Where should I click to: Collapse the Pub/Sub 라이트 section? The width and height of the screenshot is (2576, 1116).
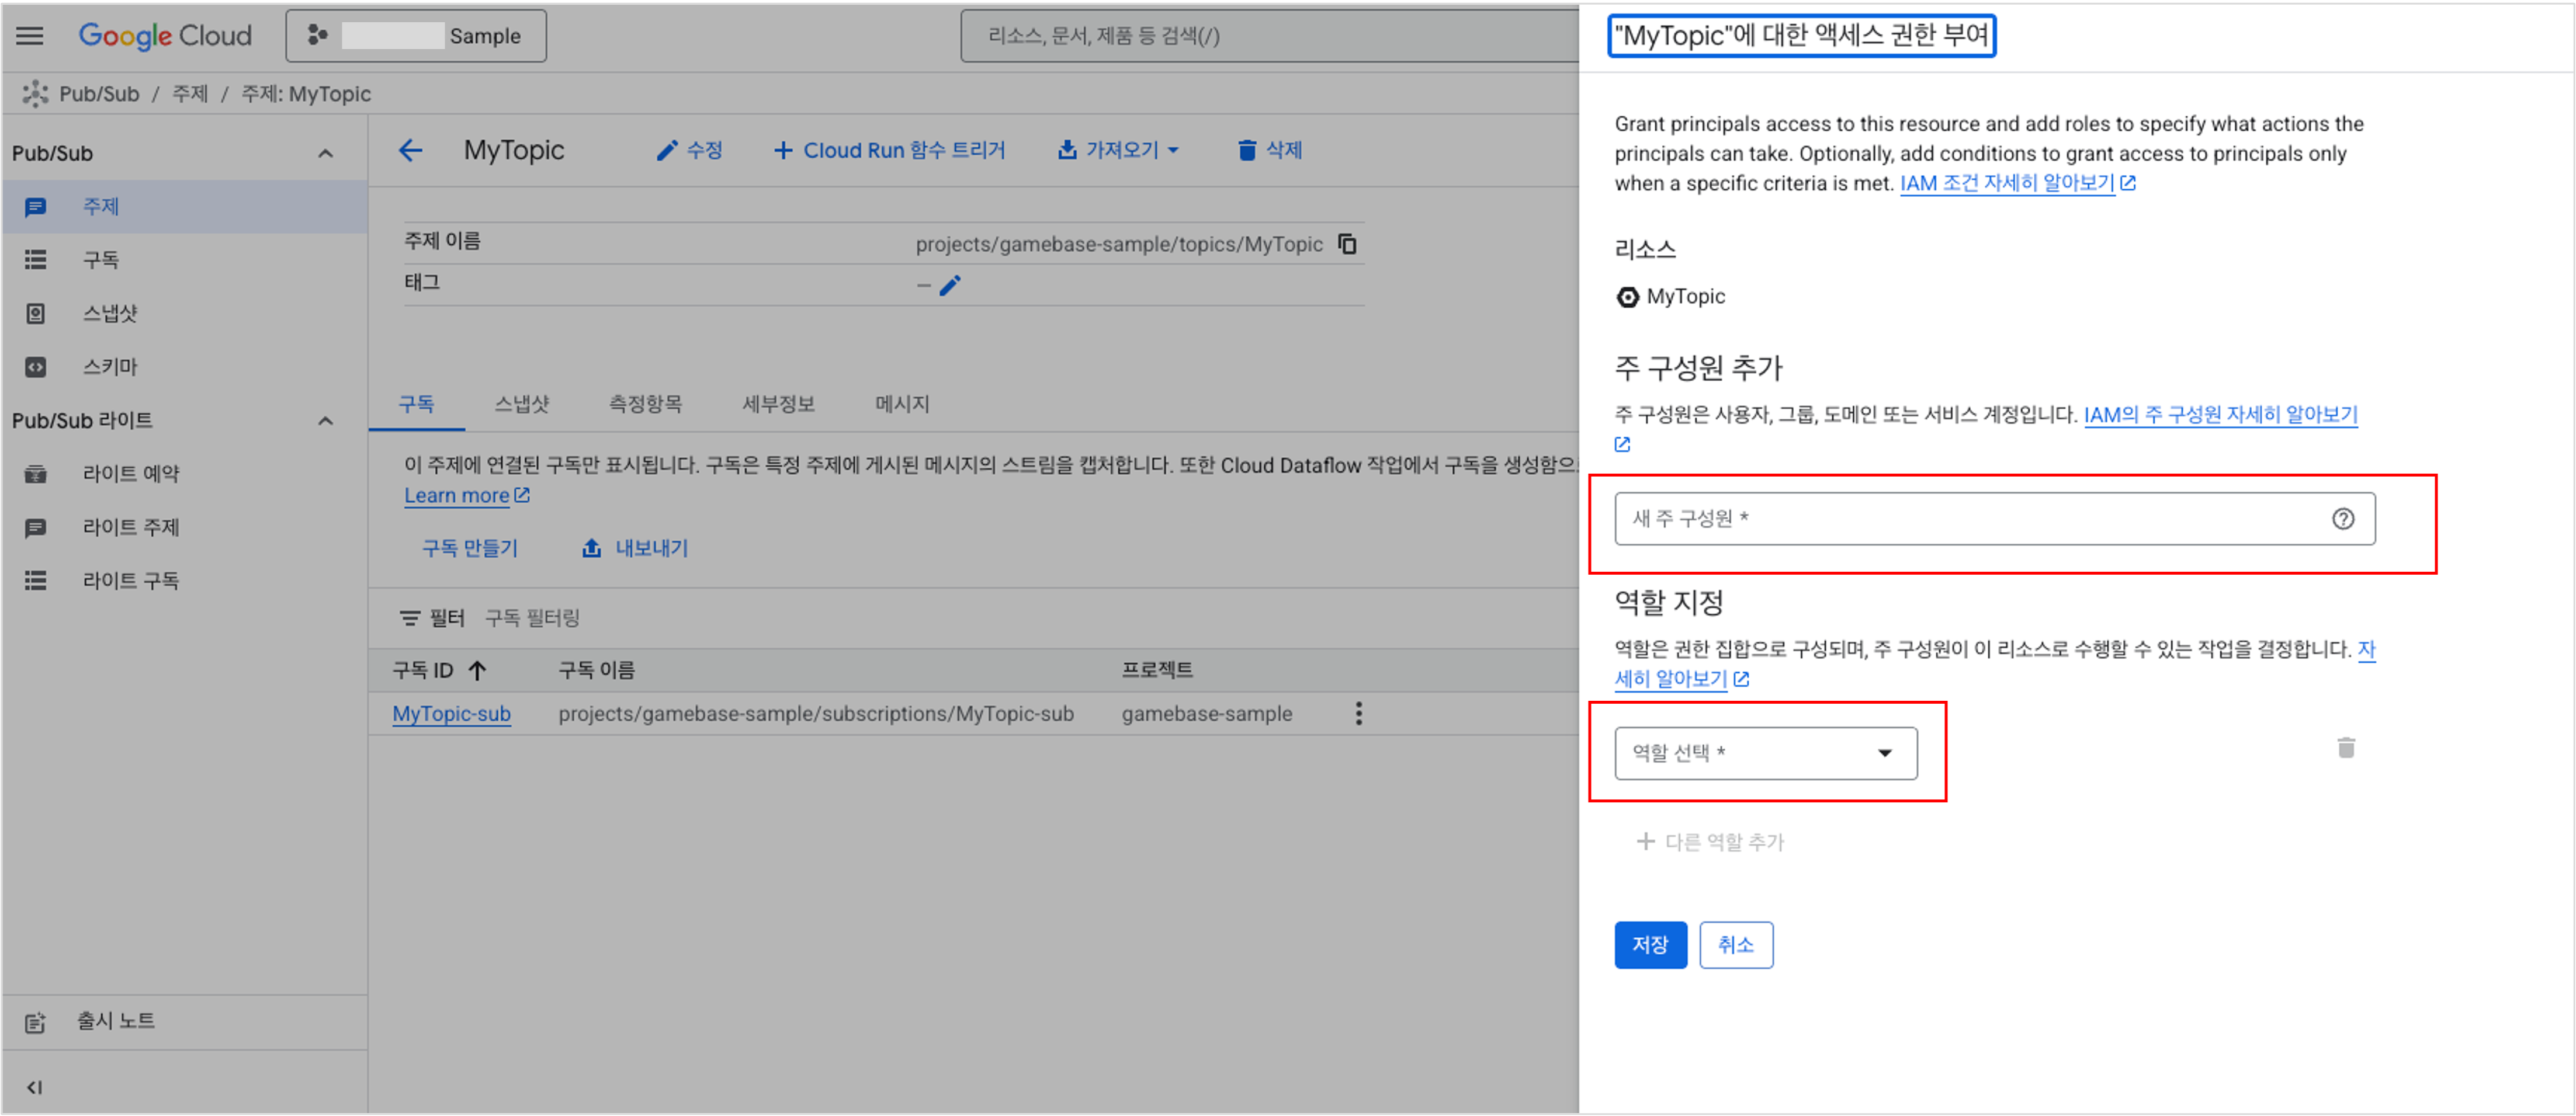point(325,420)
